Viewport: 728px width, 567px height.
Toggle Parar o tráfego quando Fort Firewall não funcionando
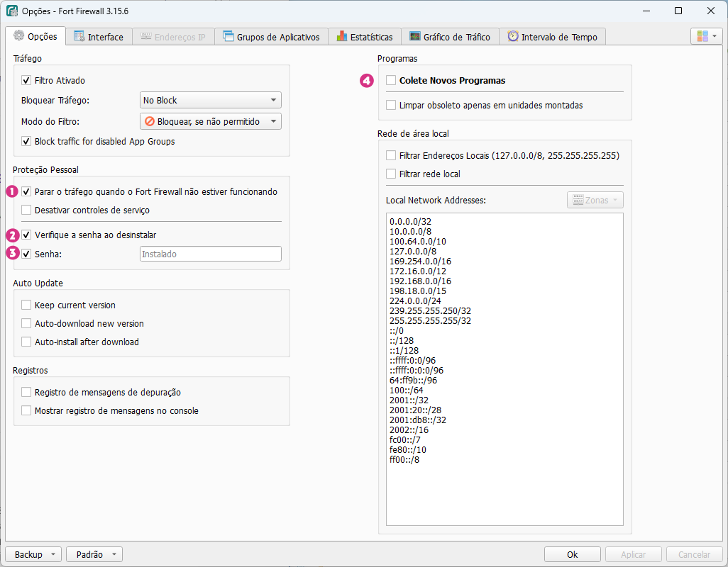26,191
